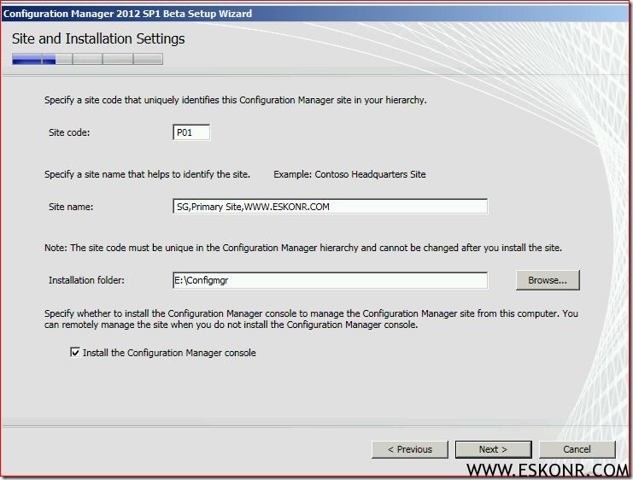Click the wizard progress bar
This screenshot has height=480, width=633.
click(87, 59)
